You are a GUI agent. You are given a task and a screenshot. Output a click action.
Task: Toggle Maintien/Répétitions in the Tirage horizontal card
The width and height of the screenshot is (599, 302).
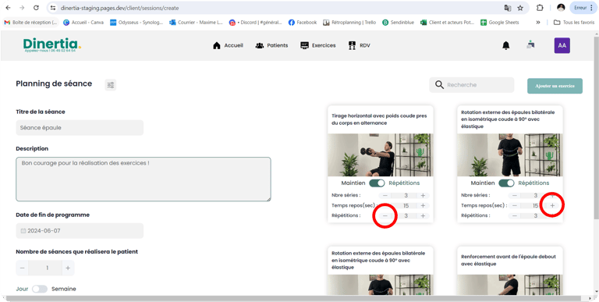pyautogui.click(x=377, y=183)
